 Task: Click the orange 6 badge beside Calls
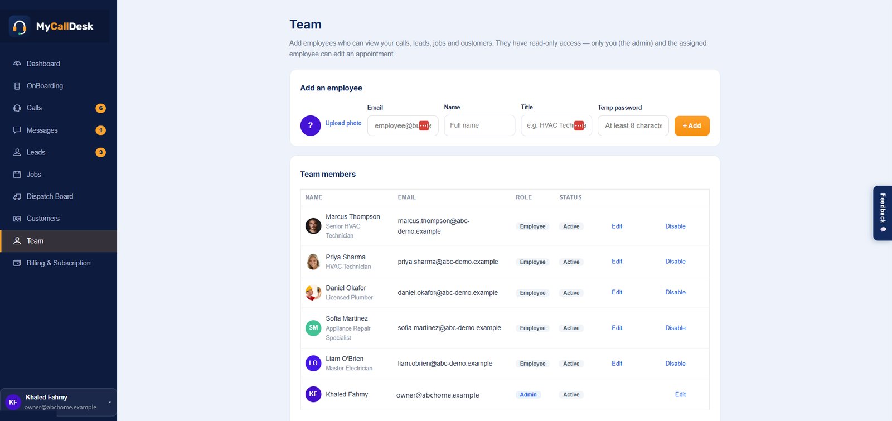(101, 108)
